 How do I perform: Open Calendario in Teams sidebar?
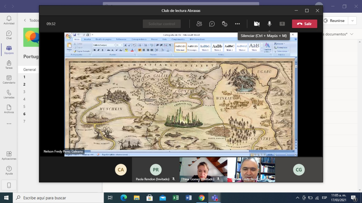point(9,80)
